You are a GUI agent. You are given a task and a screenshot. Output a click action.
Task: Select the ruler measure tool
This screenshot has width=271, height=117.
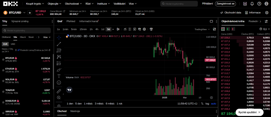coord(59,91)
